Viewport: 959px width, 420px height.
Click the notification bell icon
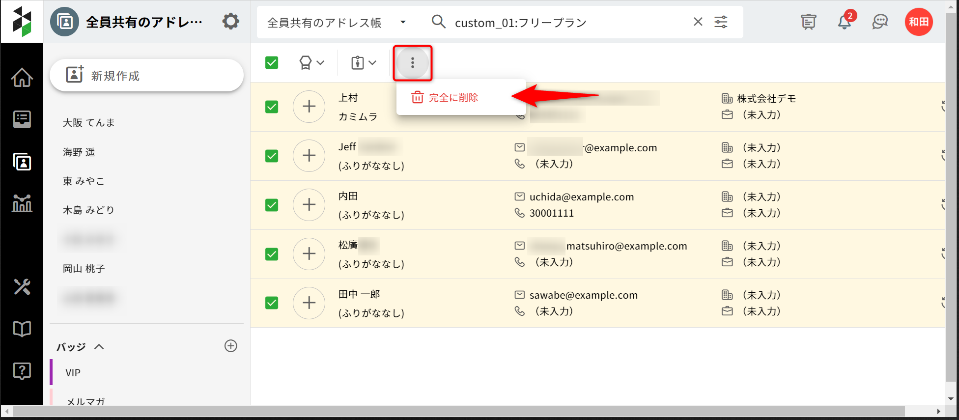pos(845,22)
